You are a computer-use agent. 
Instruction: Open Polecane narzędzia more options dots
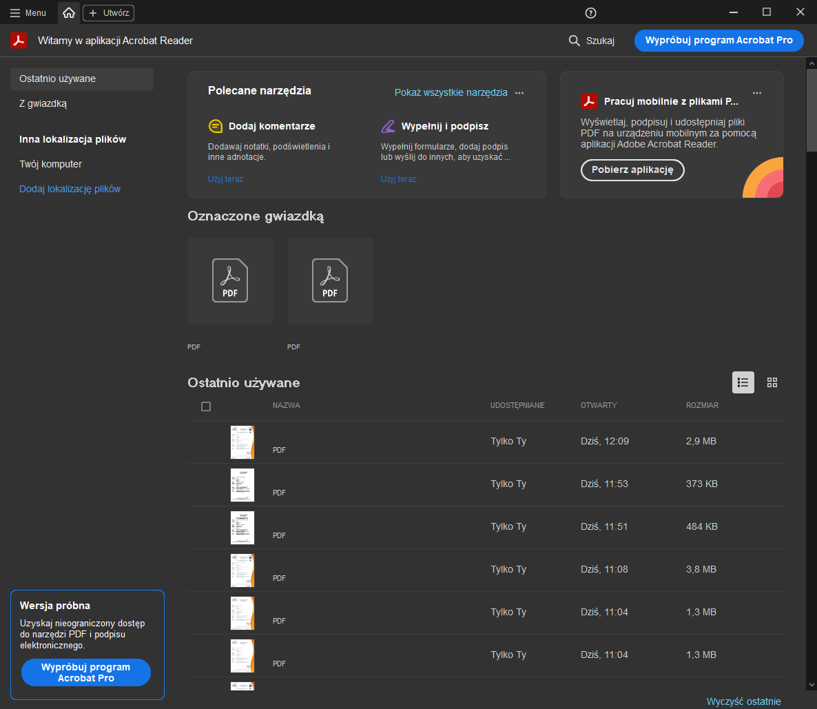(519, 93)
